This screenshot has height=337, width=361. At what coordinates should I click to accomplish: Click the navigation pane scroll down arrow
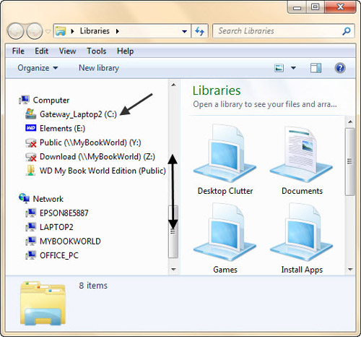173,269
